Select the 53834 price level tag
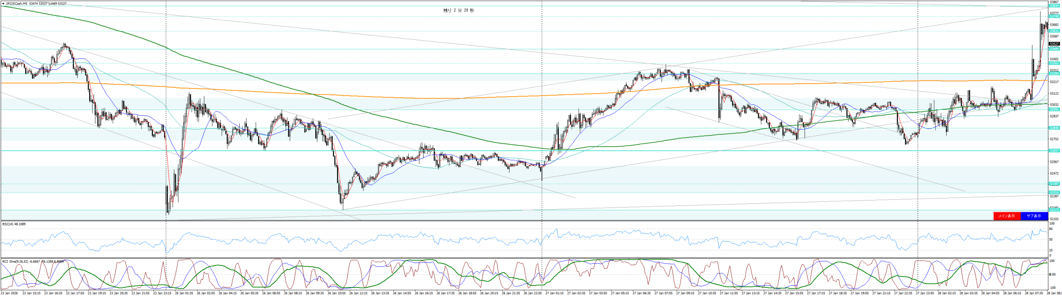This screenshot has height=297, width=1062. tap(1054, 6)
